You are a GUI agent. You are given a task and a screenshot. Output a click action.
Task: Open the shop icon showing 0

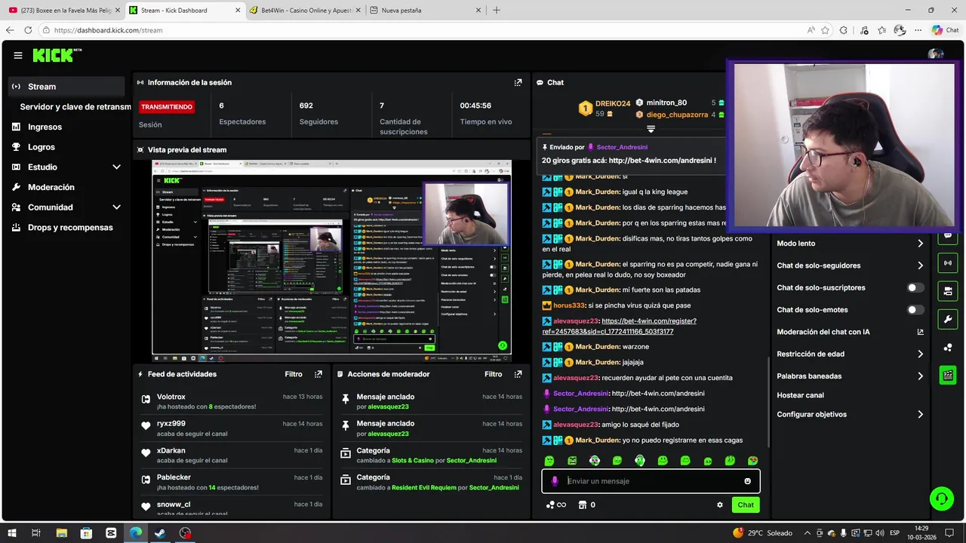point(586,505)
